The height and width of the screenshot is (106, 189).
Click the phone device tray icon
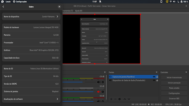[x=161, y=2]
